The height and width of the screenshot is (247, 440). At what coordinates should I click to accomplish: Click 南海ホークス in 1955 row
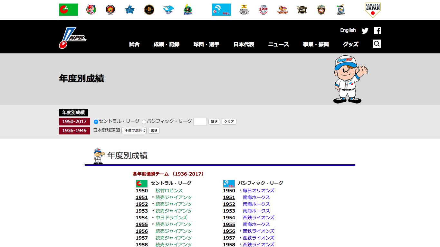pyautogui.click(x=256, y=224)
